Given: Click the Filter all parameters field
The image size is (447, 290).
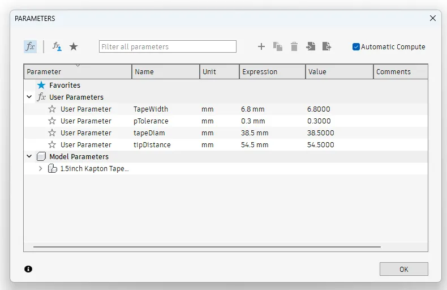Looking at the screenshot, I should [167, 46].
